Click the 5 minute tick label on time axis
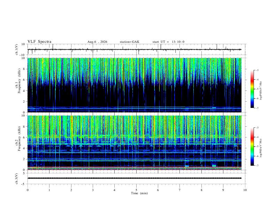 [x=136, y=190]
